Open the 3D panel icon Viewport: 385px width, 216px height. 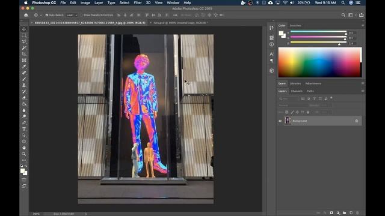271,71
